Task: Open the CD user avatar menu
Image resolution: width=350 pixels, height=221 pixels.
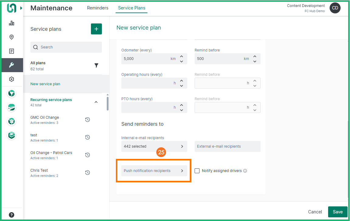Action: (335, 8)
